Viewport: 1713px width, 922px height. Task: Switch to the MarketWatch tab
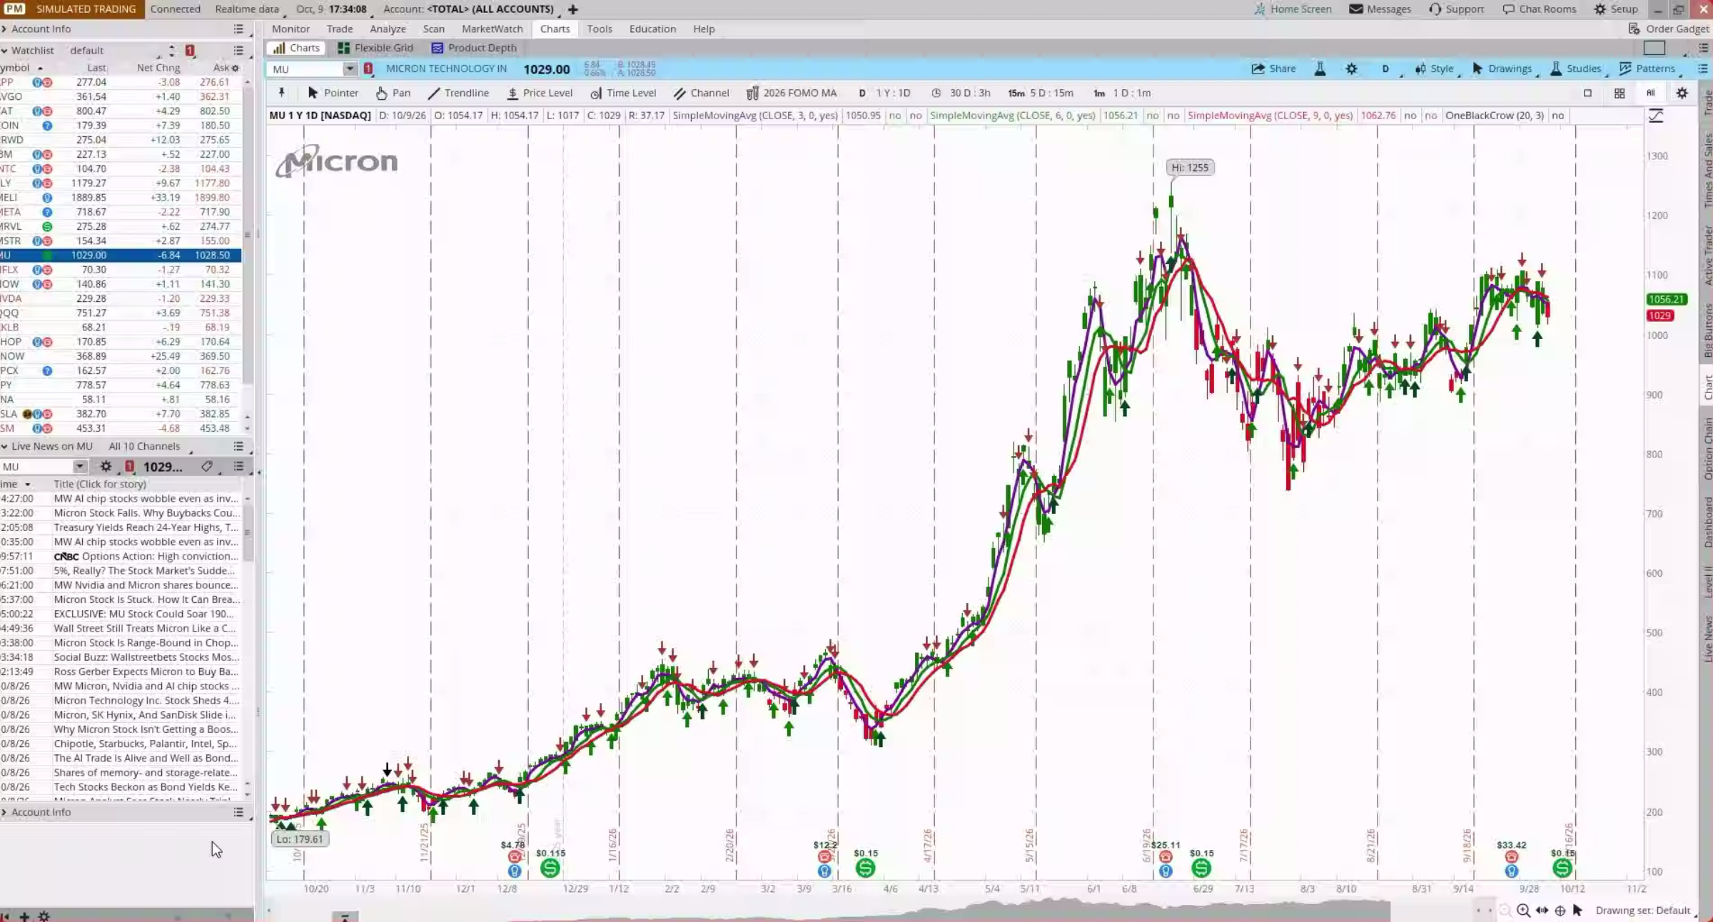pos(492,29)
